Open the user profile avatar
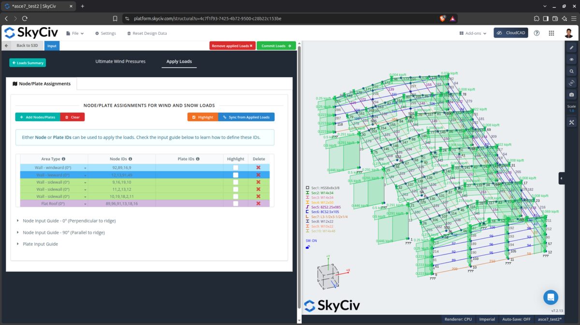This screenshot has height=325, width=580. point(569,33)
